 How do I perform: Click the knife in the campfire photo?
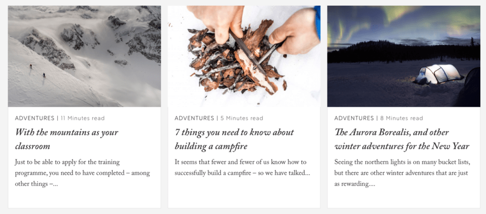coord(247,52)
